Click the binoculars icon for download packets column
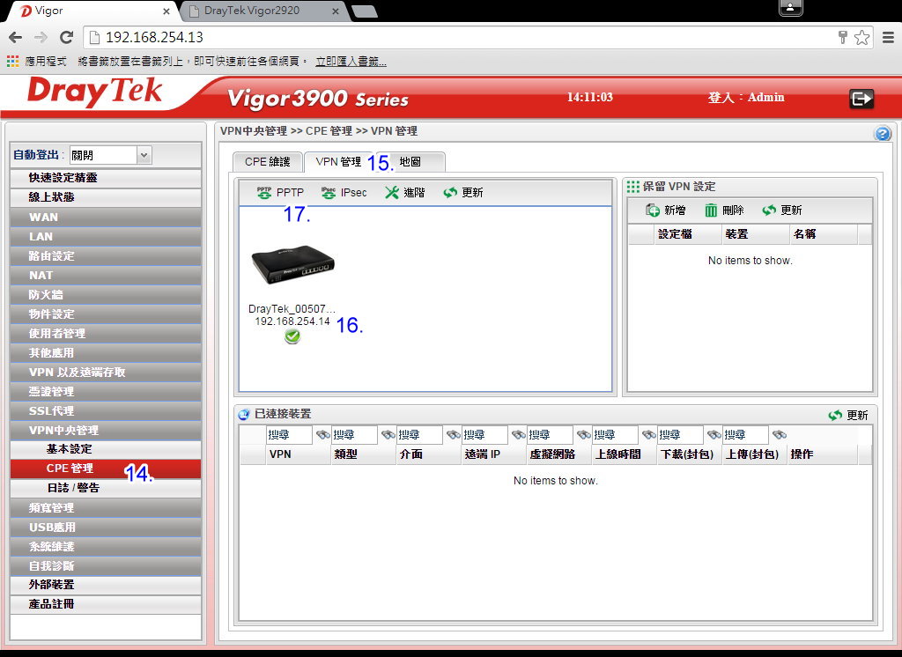This screenshot has height=657, width=902. click(713, 435)
